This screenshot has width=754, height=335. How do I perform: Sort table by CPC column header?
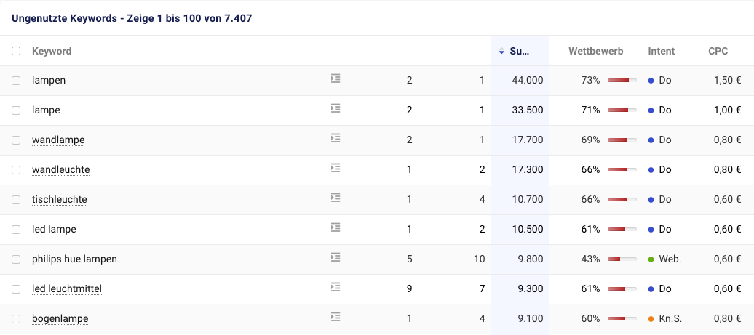(718, 51)
